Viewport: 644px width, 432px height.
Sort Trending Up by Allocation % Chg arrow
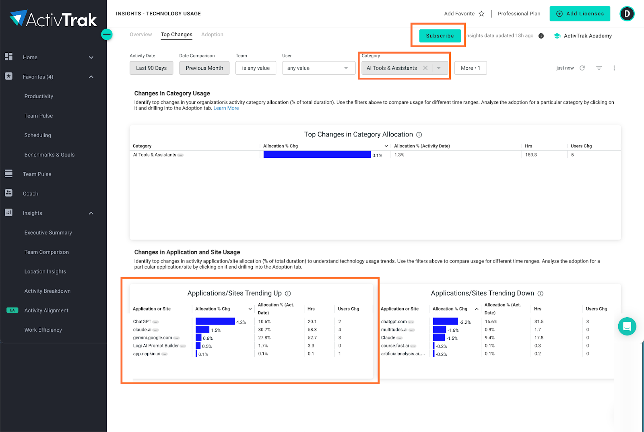tap(250, 309)
